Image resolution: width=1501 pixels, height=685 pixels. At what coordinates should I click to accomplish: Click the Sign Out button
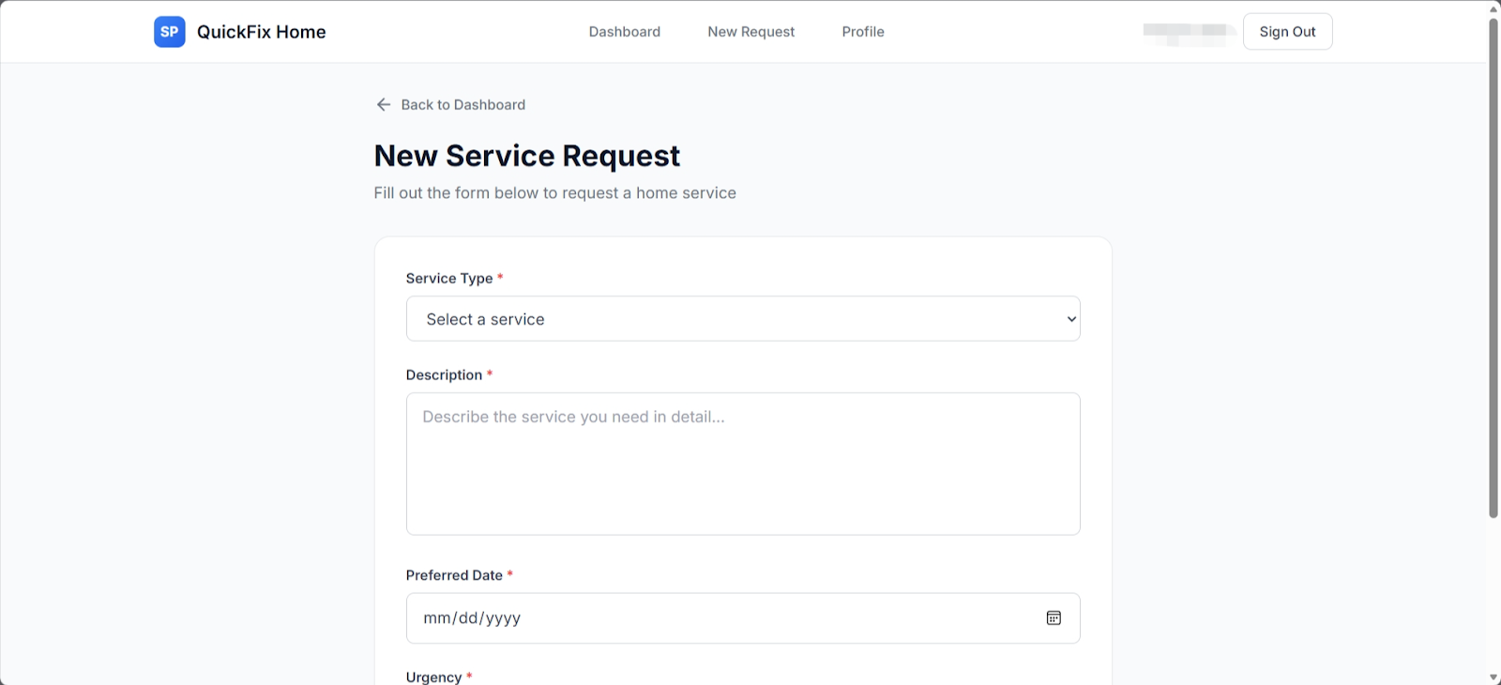1287,32
